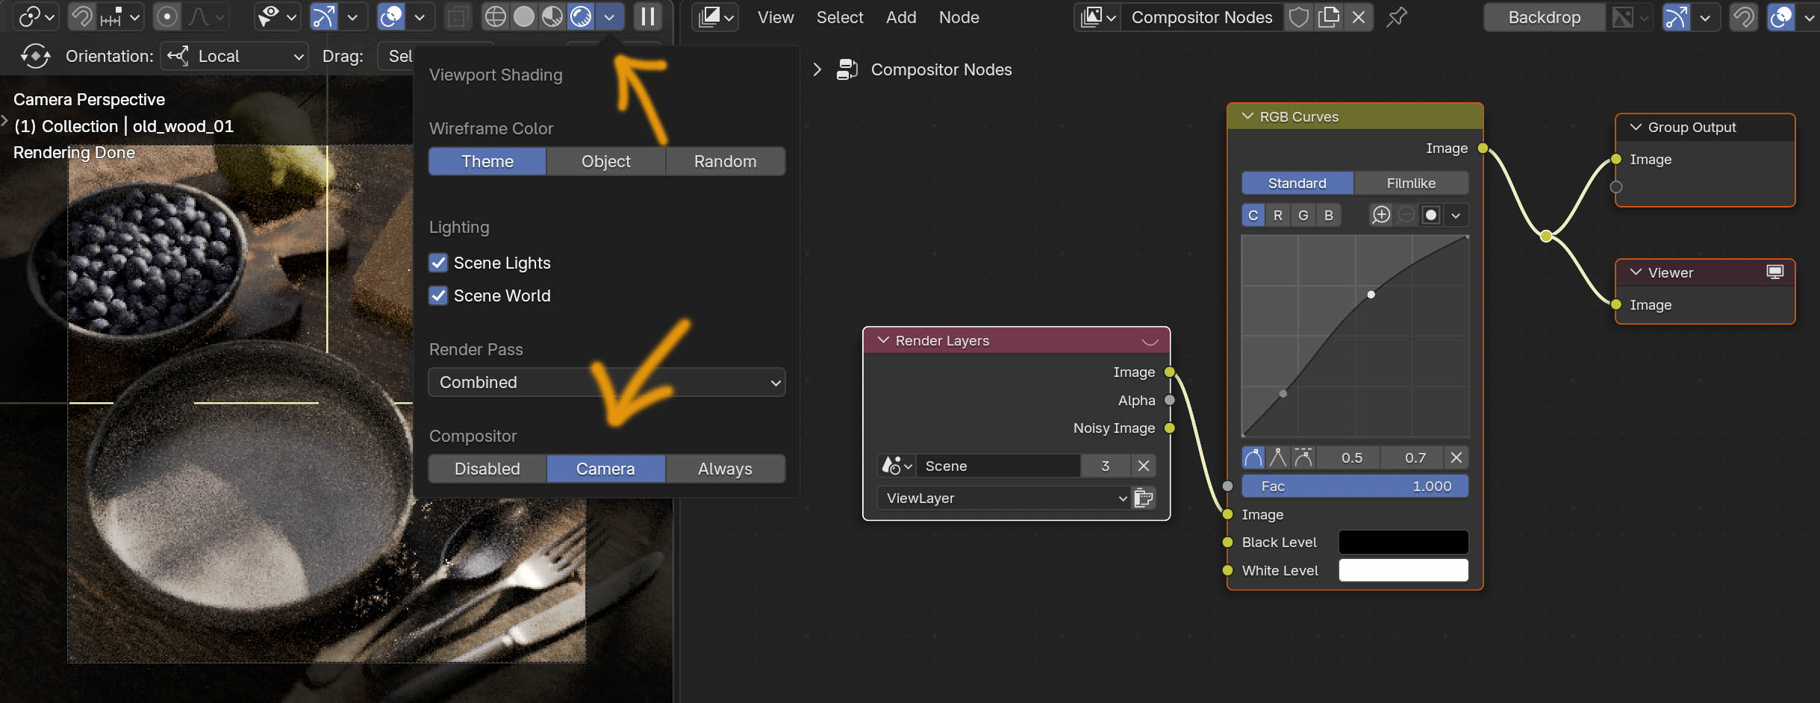1820x703 pixels.
Task: Uncheck Scene World in Viewport Shading
Action: pyautogui.click(x=438, y=296)
